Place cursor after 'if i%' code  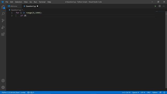pos(26,16)
